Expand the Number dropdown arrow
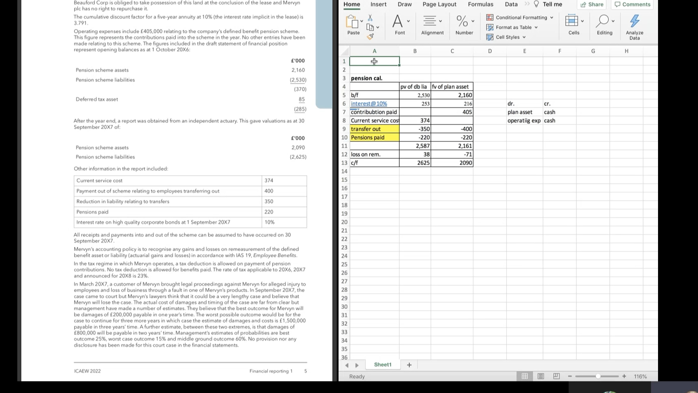Viewport: 698px width, 393px height. [473, 21]
